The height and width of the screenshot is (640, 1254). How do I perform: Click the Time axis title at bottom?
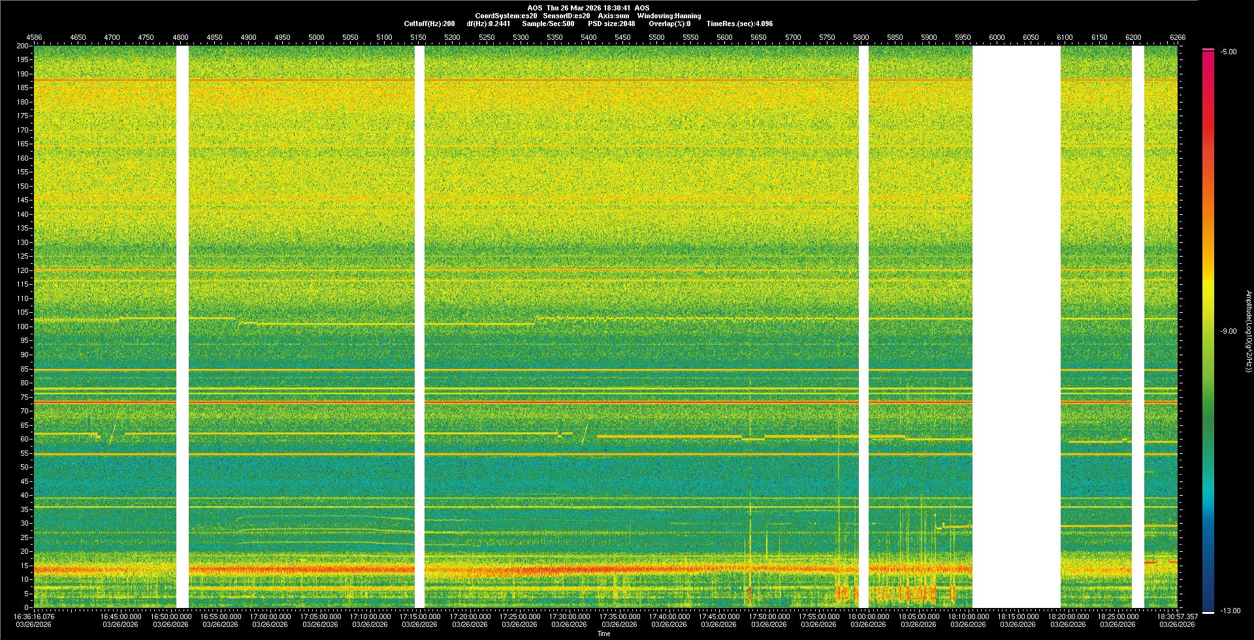[603, 633]
